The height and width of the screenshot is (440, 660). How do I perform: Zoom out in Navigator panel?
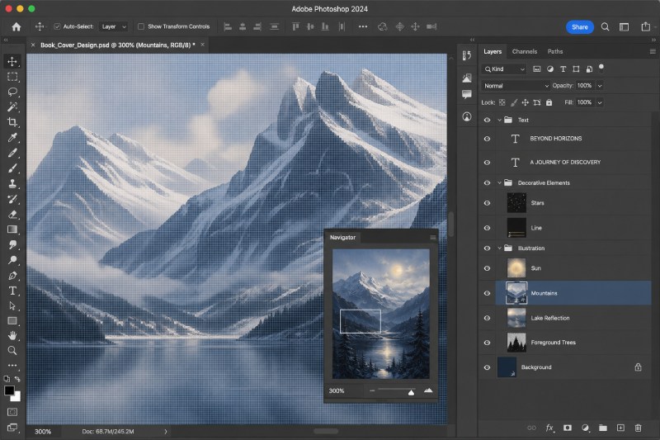[x=372, y=390]
